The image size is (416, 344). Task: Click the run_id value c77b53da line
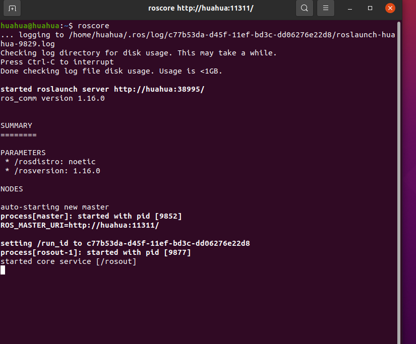pos(126,243)
